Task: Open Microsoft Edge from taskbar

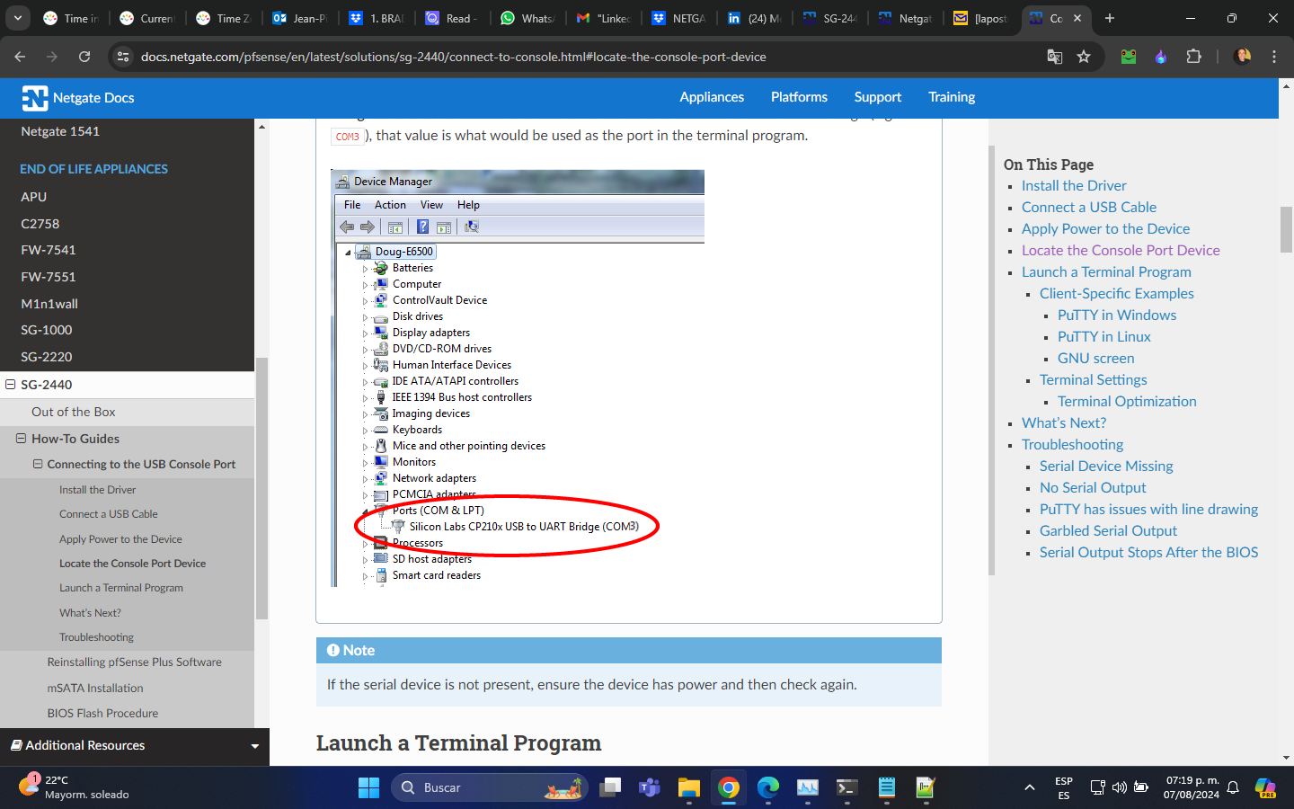Action: pyautogui.click(x=768, y=787)
